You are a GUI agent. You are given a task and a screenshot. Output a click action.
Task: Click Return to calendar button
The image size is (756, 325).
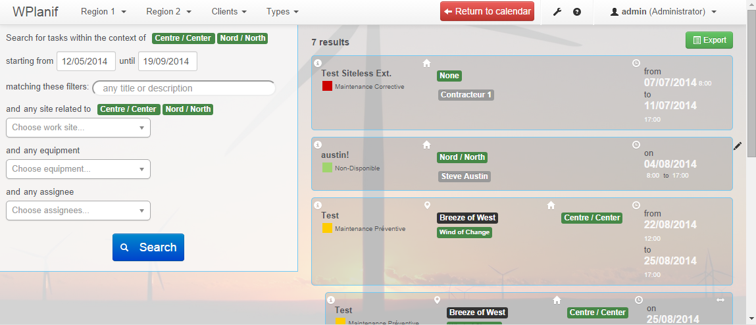point(487,12)
